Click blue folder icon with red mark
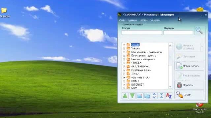 click(139, 96)
